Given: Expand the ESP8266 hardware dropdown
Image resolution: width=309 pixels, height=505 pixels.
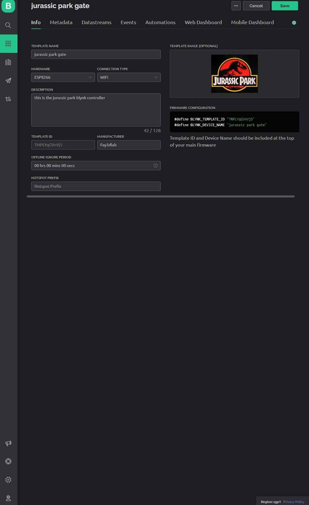Looking at the screenshot, I should 63,77.
